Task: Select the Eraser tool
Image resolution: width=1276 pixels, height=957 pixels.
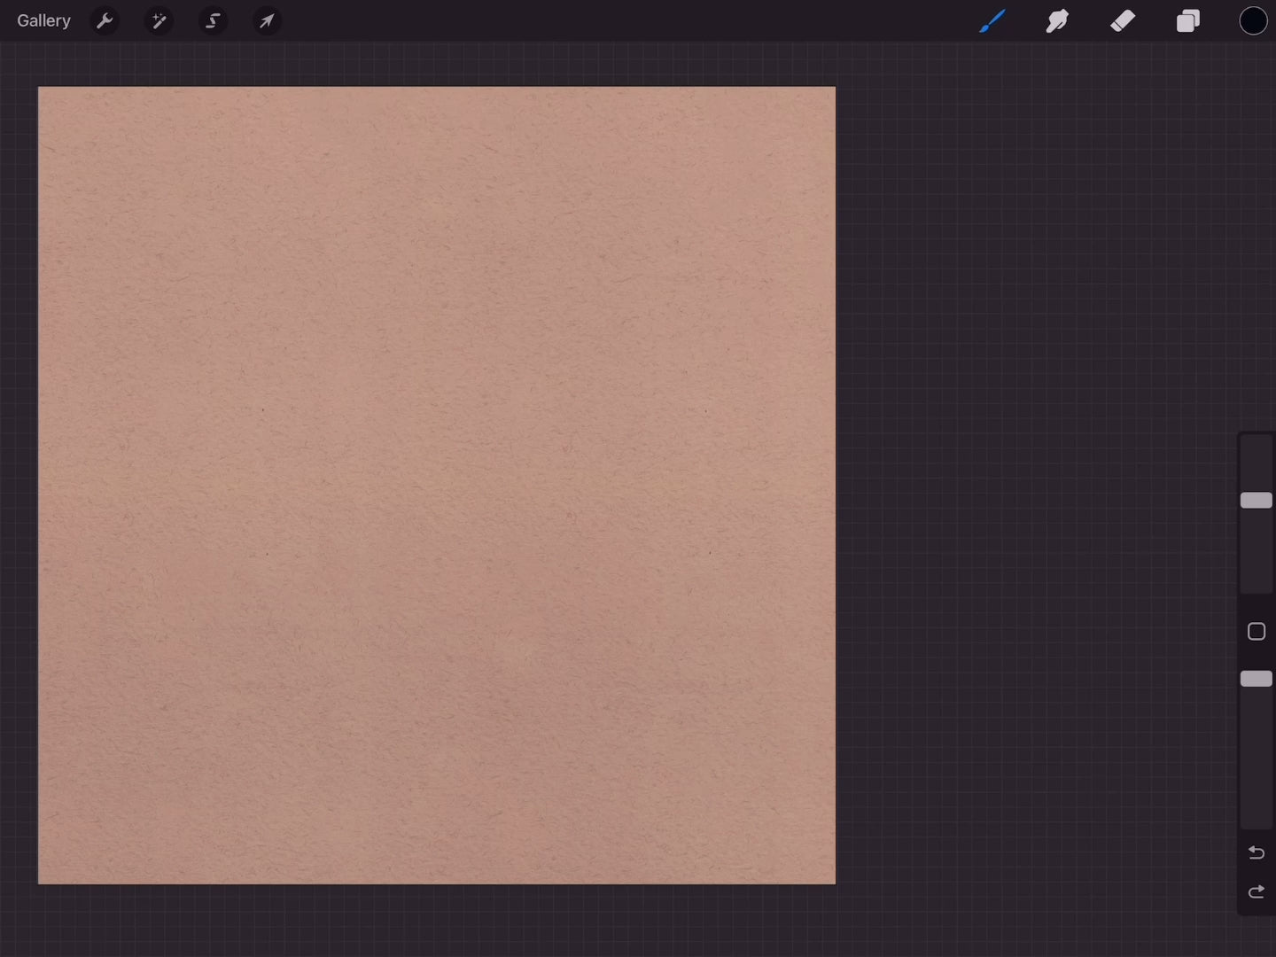Action: pos(1123,20)
